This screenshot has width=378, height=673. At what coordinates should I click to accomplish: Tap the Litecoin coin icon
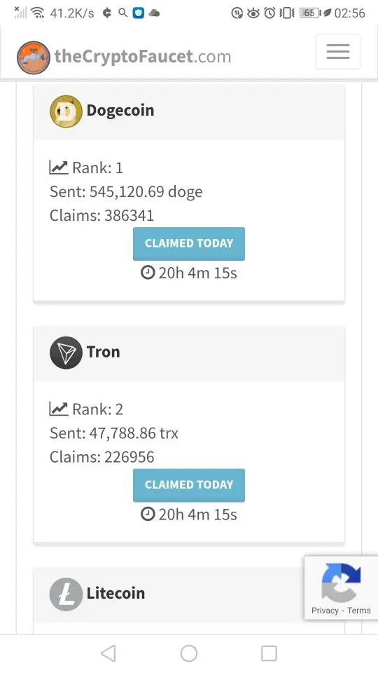[x=66, y=594]
